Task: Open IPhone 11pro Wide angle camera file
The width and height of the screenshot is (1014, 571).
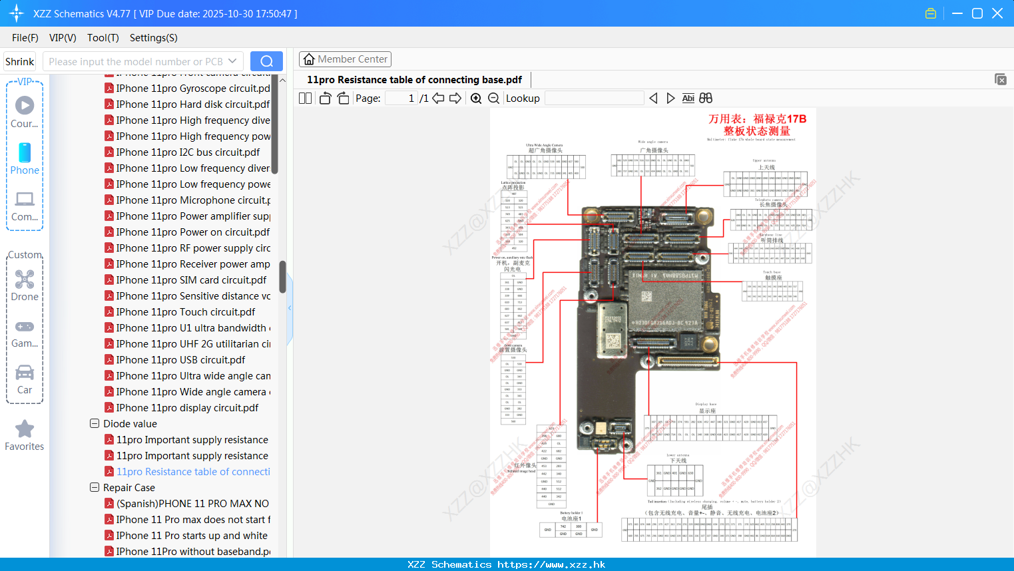Action: point(188,391)
